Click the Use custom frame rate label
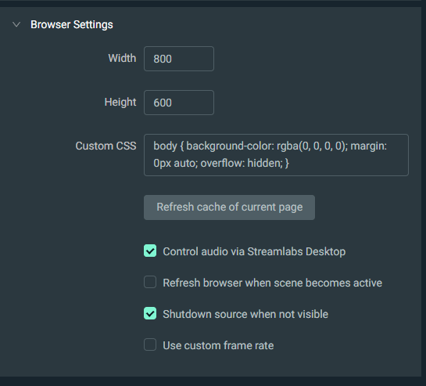 tap(218, 345)
